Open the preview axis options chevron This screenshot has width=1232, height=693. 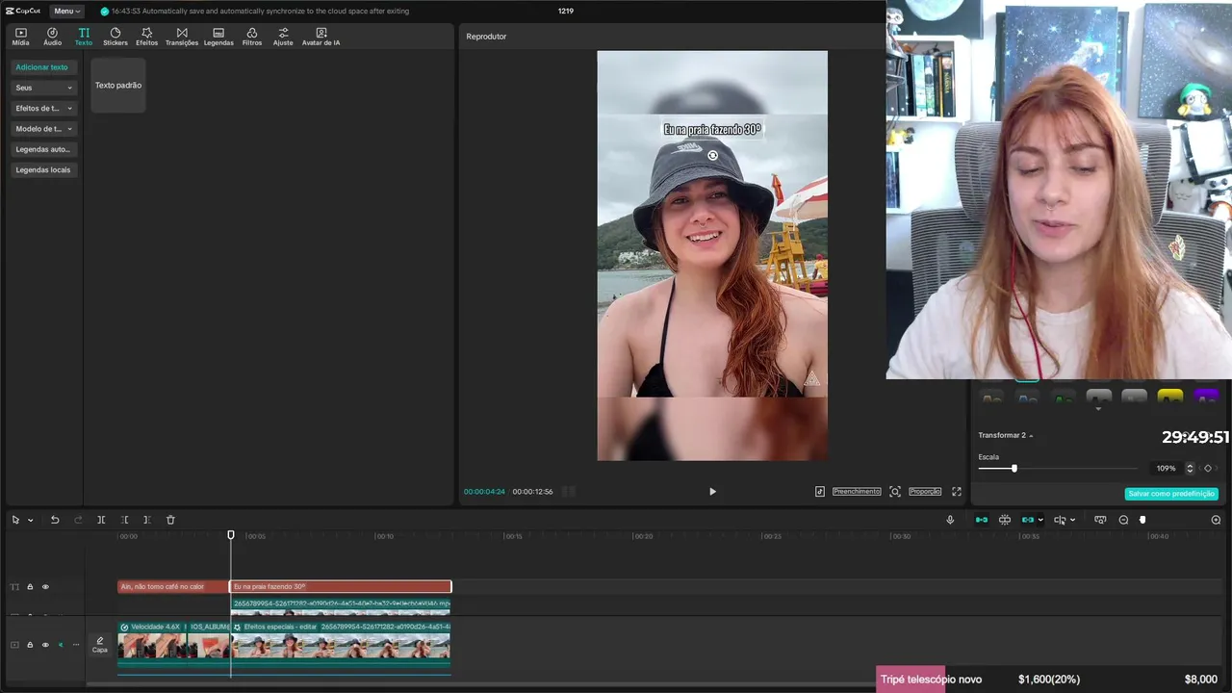click(x=1072, y=520)
